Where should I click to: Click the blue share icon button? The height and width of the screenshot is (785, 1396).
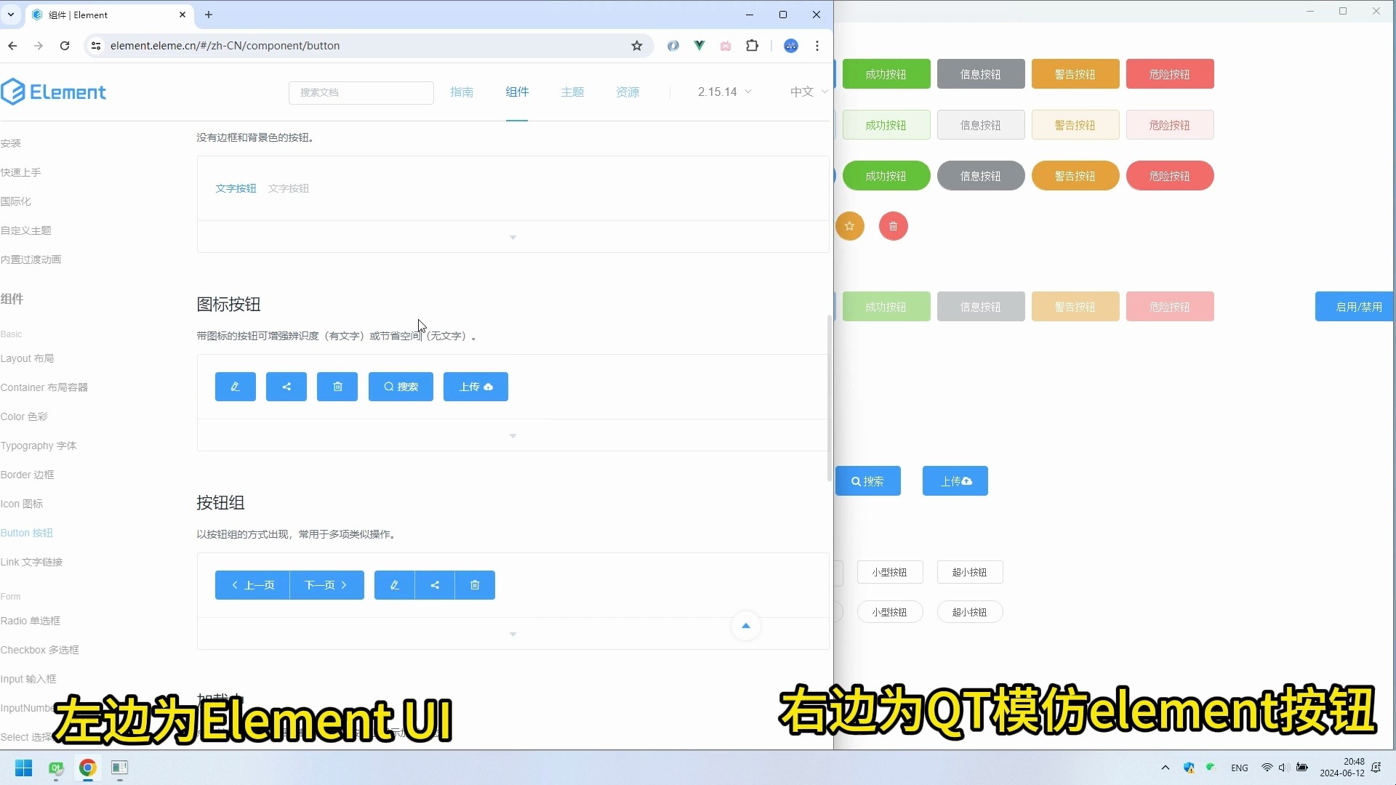[x=286, y=387]
